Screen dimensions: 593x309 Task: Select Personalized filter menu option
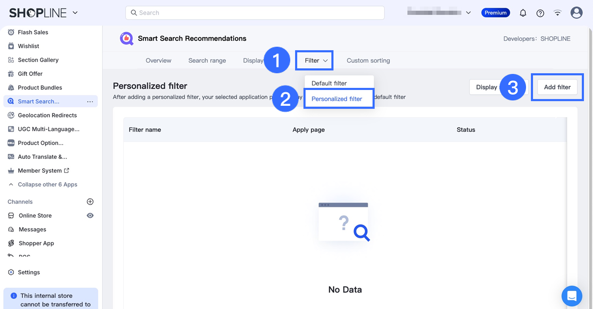coord(337,99)
